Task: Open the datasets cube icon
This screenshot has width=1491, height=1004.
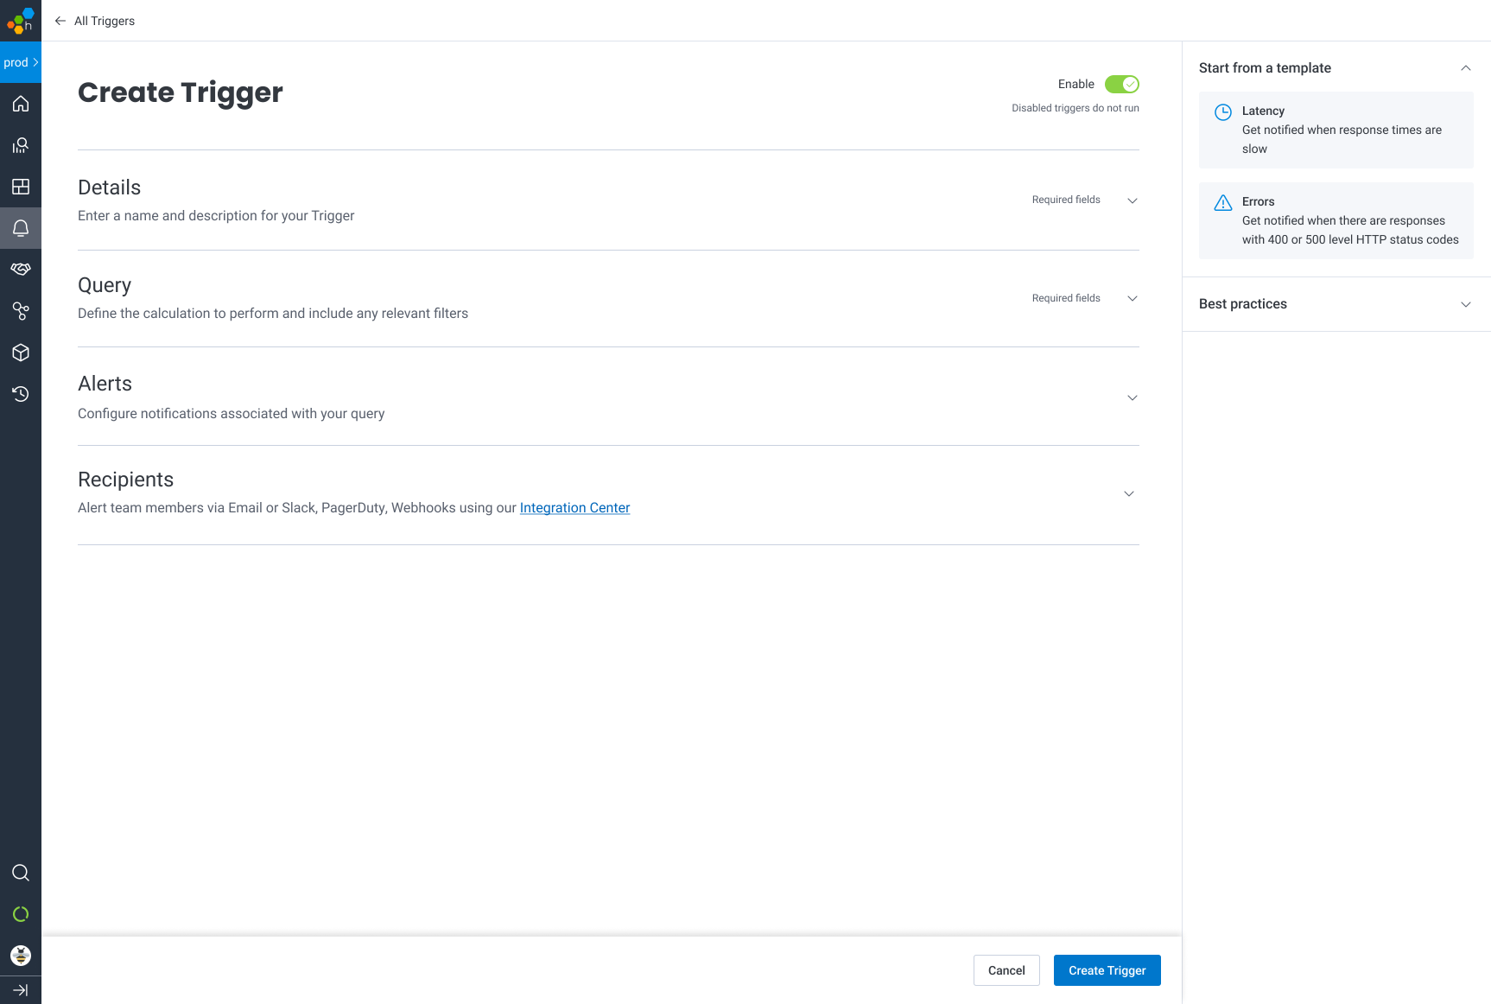Action: click(21, 353)
